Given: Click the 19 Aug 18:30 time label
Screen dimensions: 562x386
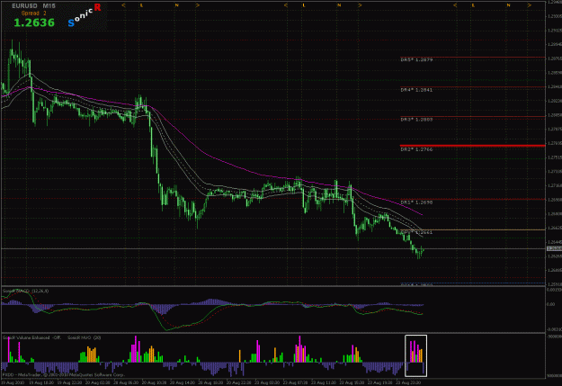Looking at the screenshot, I should (41, 382).
